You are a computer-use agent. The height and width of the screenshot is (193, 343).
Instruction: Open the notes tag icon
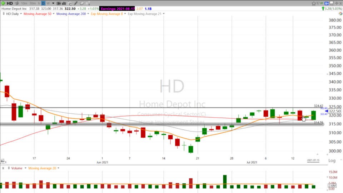(x=81, y=3)
